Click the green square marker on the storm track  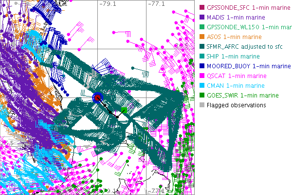point(125,110)
